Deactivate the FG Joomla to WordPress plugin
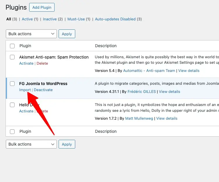This screenshot has height=182, width=219. pos(43,90)
